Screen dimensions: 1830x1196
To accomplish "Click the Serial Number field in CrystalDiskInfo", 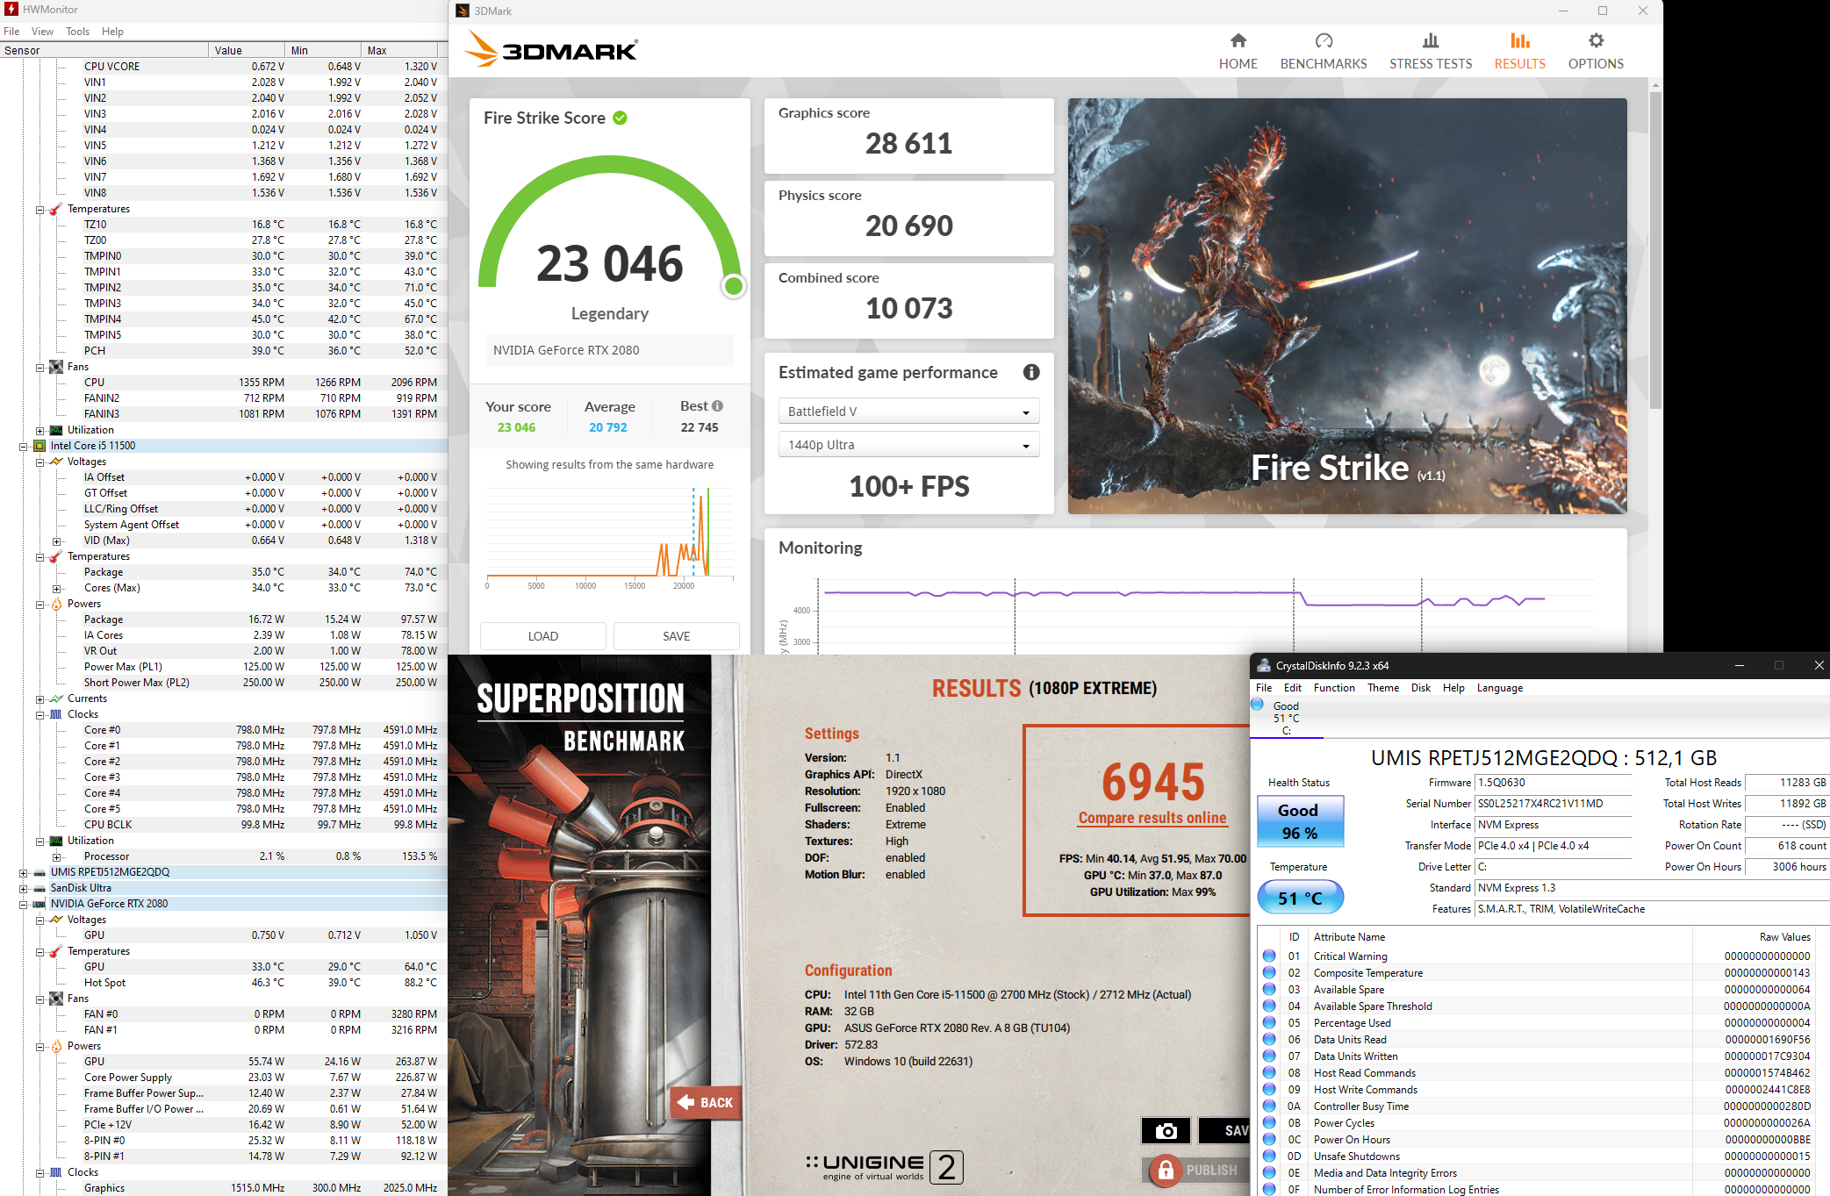I will (1553, 804).
